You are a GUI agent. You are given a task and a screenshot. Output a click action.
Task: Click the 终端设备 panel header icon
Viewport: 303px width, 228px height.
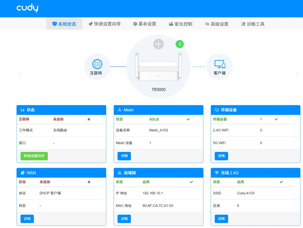217,110
